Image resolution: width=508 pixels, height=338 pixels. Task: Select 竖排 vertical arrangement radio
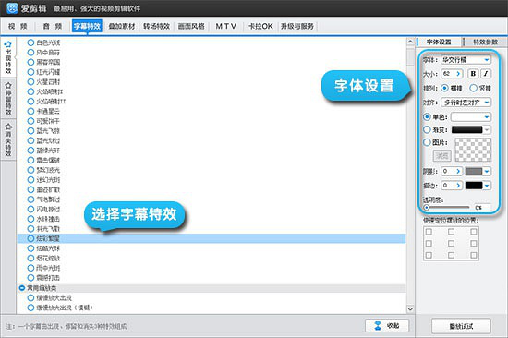[473, 88]
